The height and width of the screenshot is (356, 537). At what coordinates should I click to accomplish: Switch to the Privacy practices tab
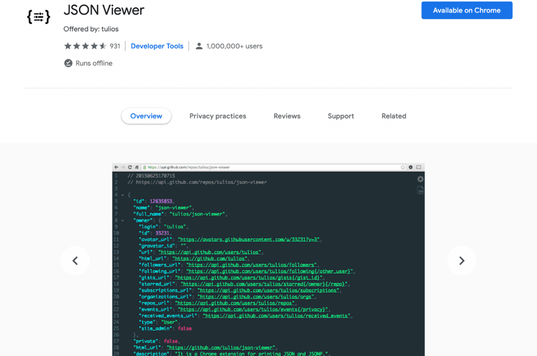(218, 116)
